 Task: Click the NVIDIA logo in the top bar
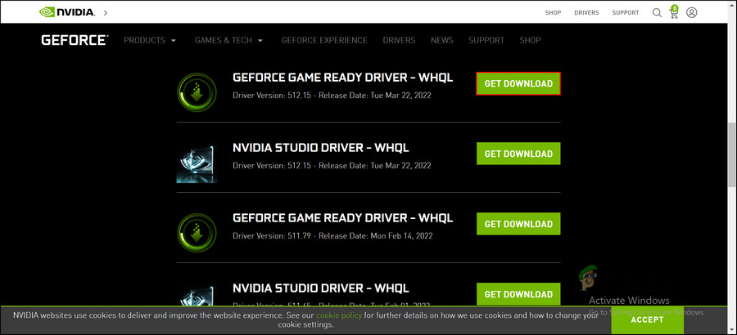tap(66, 12)
